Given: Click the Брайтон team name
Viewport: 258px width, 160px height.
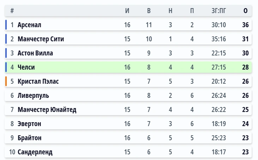Looking at the screenshot, I should tap(29, 138).
